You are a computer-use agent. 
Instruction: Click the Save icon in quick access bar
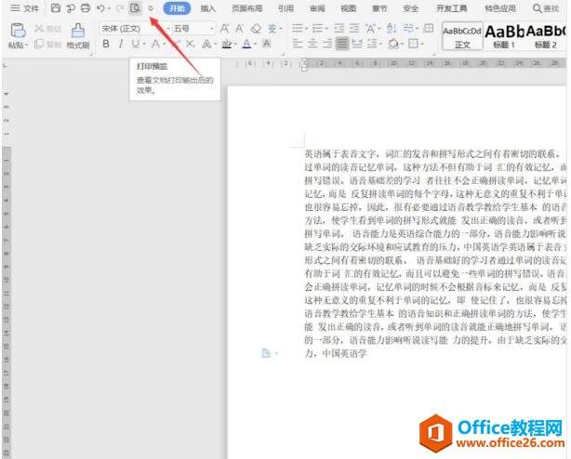coord(56,8)
